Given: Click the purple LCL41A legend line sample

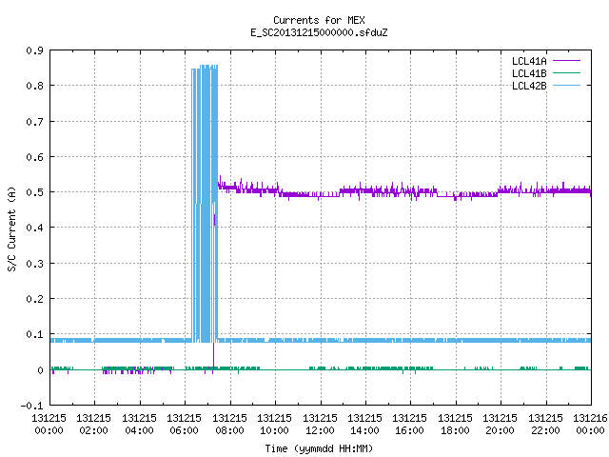Looking at the screenshot, I should tap(567, 61).
